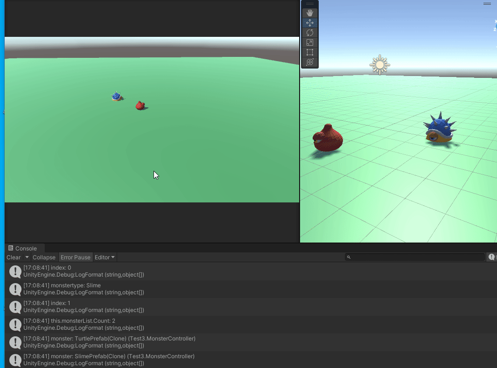Viewport: 497px width, 368px height.
Task: Select the 'index: 0' log entry
Action: point(251,271)
